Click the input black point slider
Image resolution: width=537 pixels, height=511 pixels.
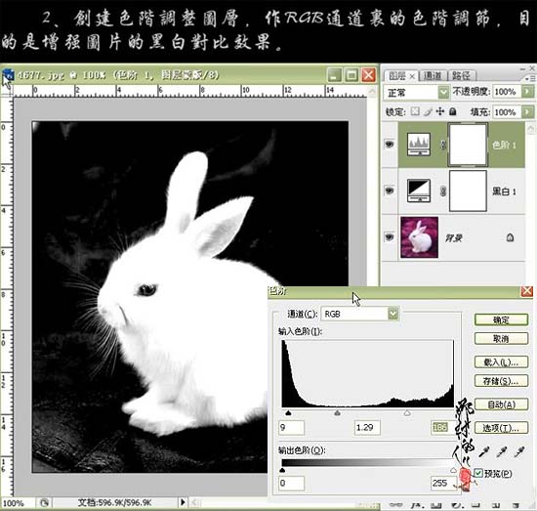[x=288, y=413]
